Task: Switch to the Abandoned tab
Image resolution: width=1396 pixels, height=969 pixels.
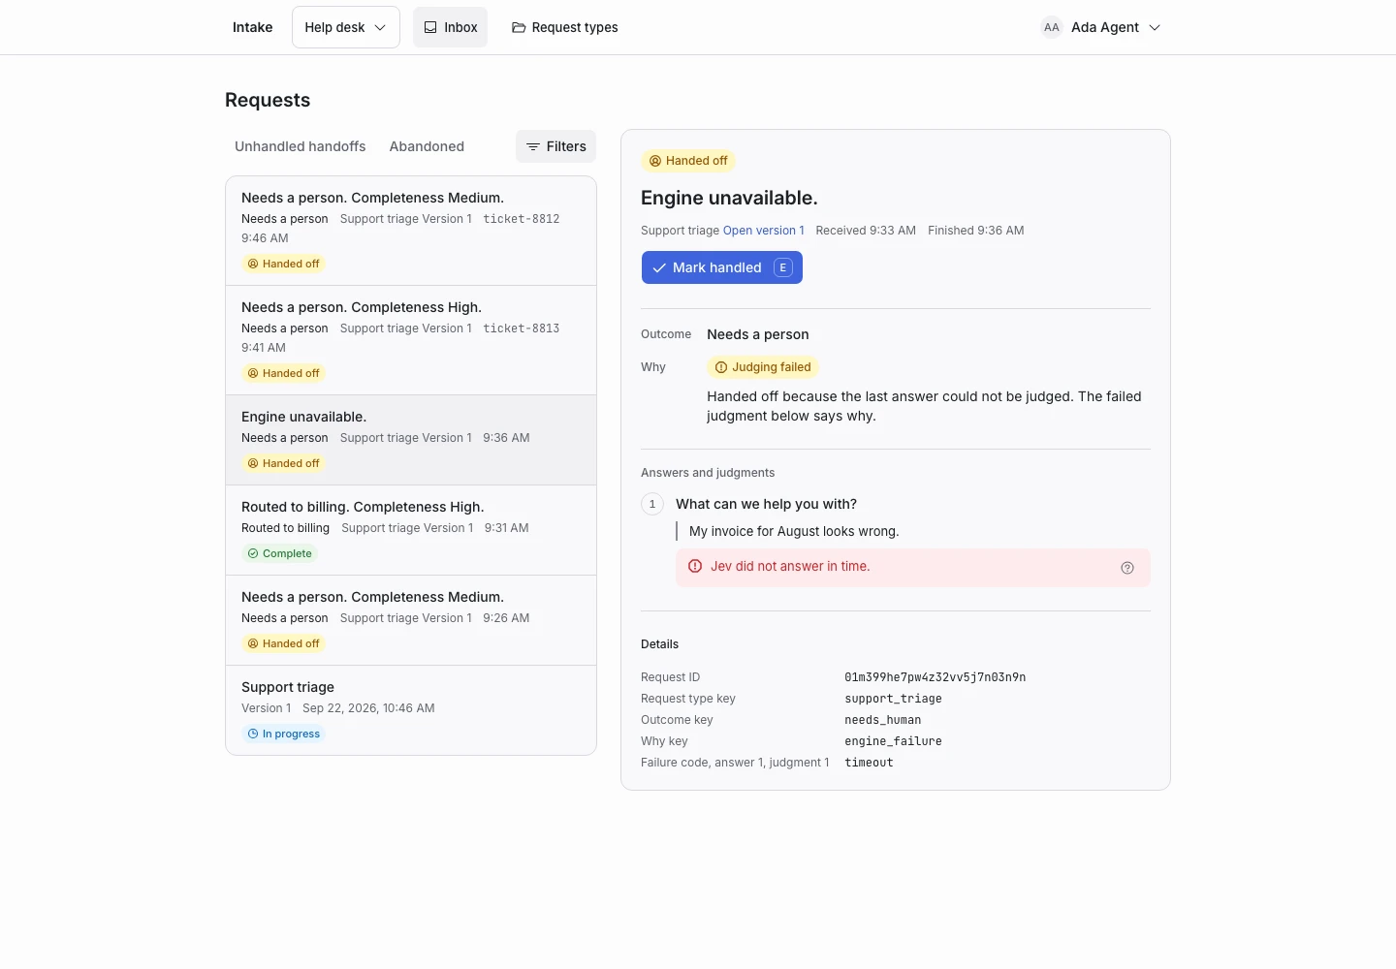Action: (427, 146)
